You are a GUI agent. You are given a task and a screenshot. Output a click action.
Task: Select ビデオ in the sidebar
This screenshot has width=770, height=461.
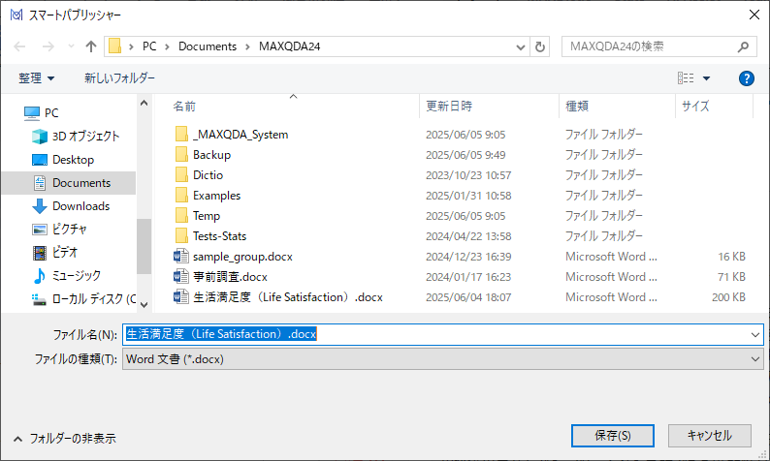pyautogui.click(x=65, y=252)
